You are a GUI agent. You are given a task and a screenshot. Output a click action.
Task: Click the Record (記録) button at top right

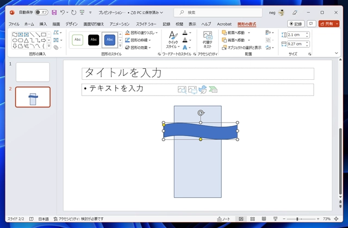tap(296, 24)
